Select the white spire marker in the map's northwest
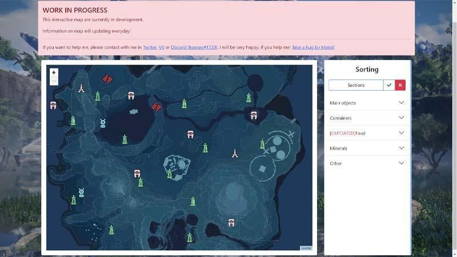This screenshot has height=257, width=457. coord(81,89)
